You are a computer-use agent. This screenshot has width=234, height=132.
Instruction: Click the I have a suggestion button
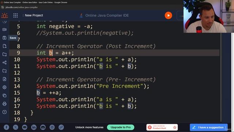coord(209,127)
